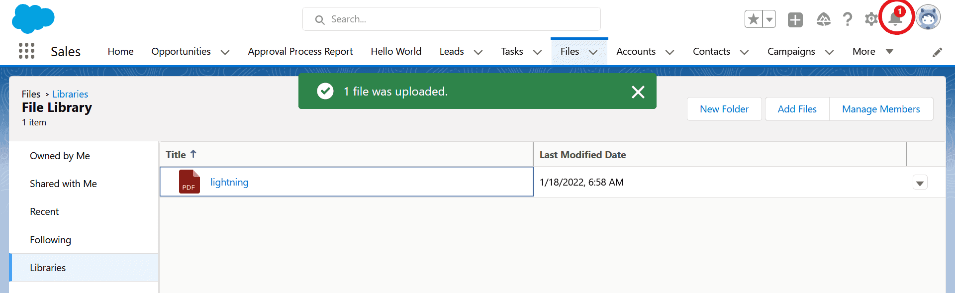Click the Files breadcrumb text
Viewport: 955px width, 293px height.
(31, 94)
